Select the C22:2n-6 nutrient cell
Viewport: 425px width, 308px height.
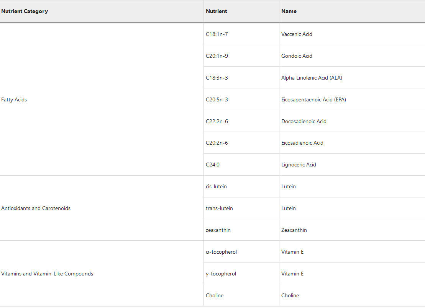coord(241,121)
